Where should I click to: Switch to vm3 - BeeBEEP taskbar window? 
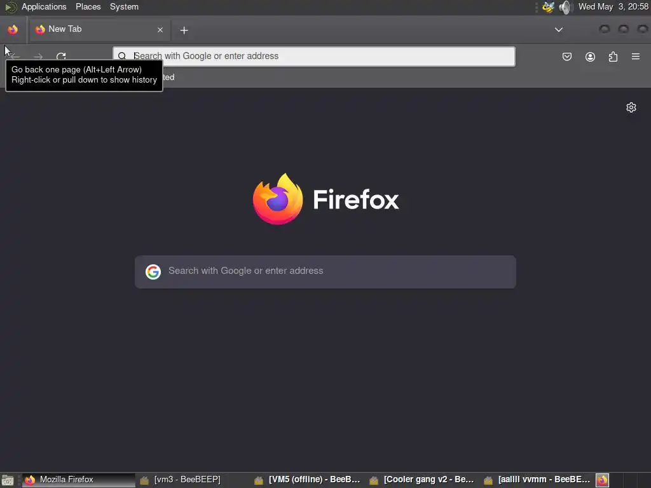194,480
